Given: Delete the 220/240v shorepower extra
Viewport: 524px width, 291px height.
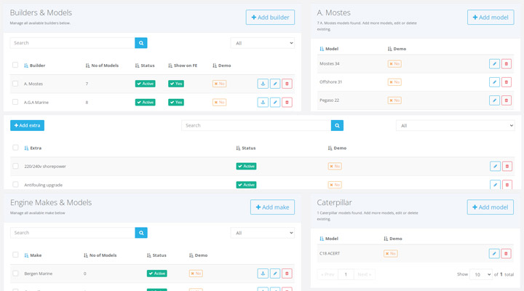Looking at the screenshot, I should tap(507, 166).
